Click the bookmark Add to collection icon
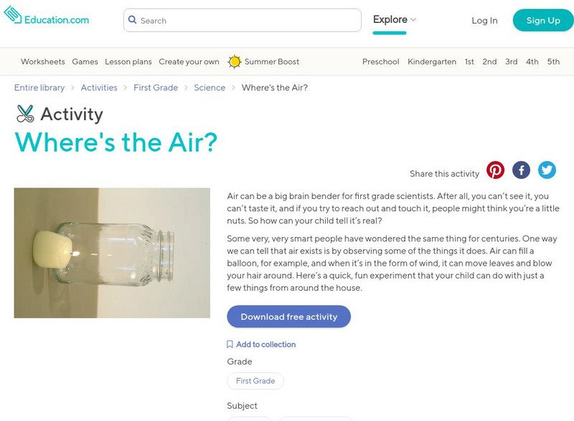Screen dimensions: 574x421 pos(230,344)
